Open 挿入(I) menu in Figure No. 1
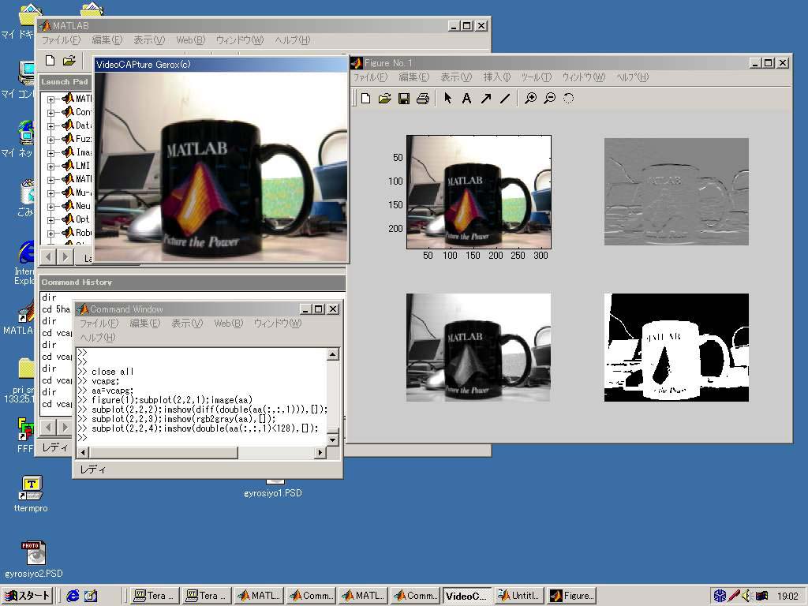 (x=497, y=77)
